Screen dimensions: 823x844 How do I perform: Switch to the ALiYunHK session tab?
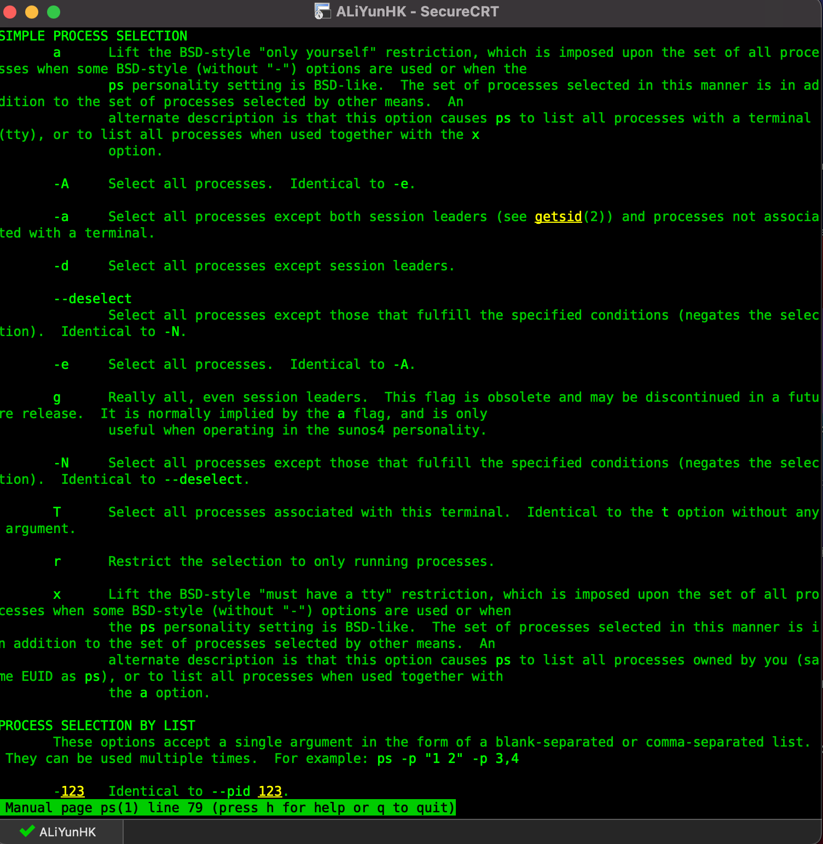(61, 832)
